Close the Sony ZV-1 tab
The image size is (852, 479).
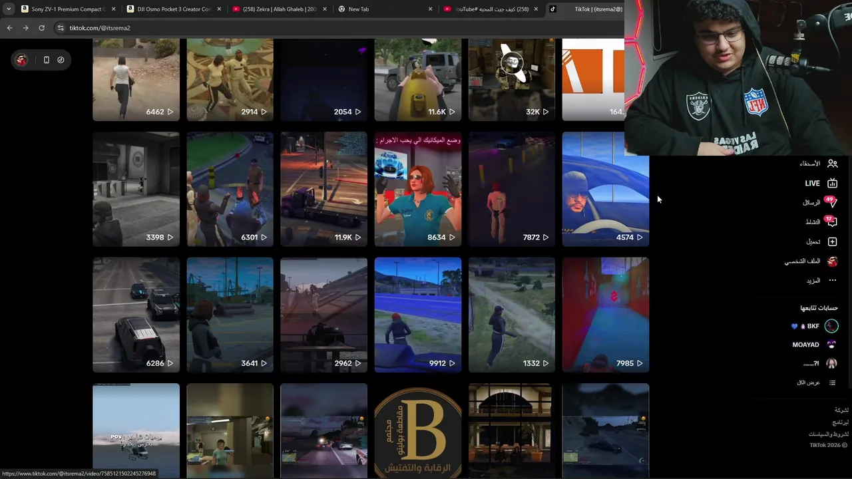coord(113,9)
